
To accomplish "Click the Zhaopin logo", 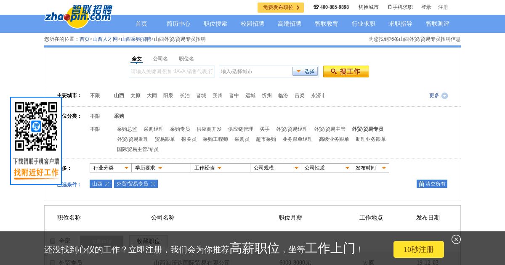I will pyautogui.click(x=78, y=17).
